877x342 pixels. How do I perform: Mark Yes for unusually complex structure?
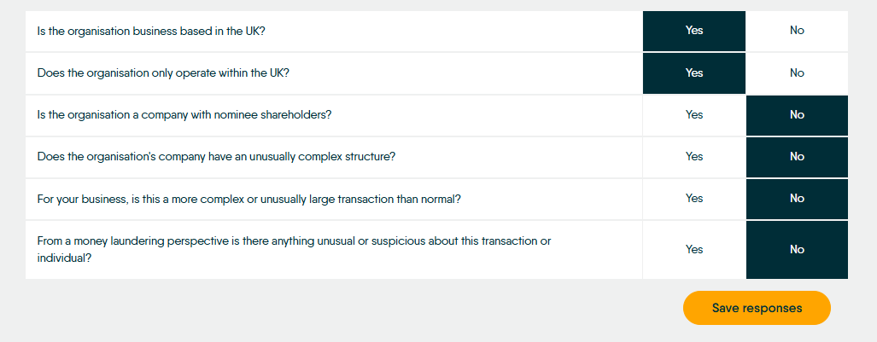coord(694,157)
